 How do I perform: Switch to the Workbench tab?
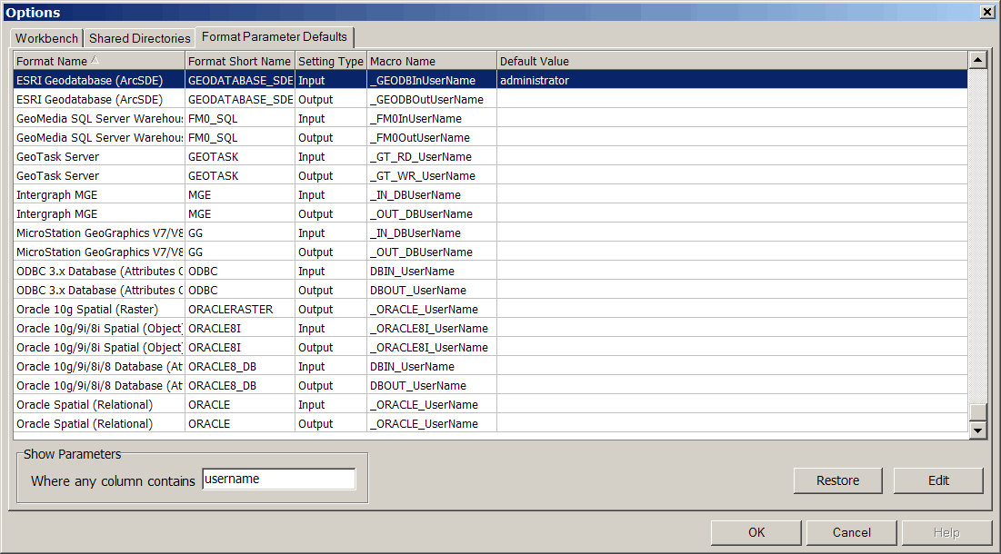click(46, 38)
